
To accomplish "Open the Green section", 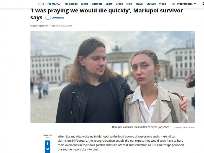I will click(119, 4).
